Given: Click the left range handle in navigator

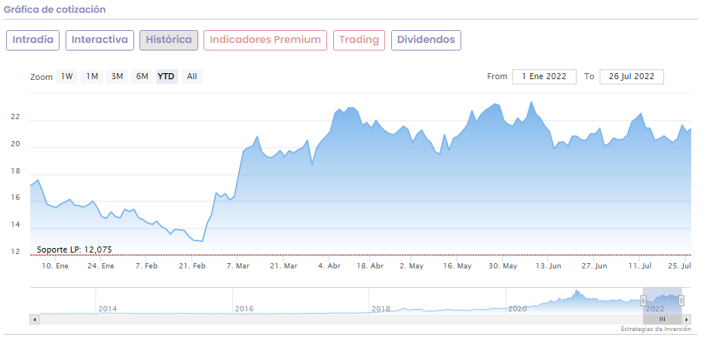Looking at the screenshot, I should pos(643,301).
